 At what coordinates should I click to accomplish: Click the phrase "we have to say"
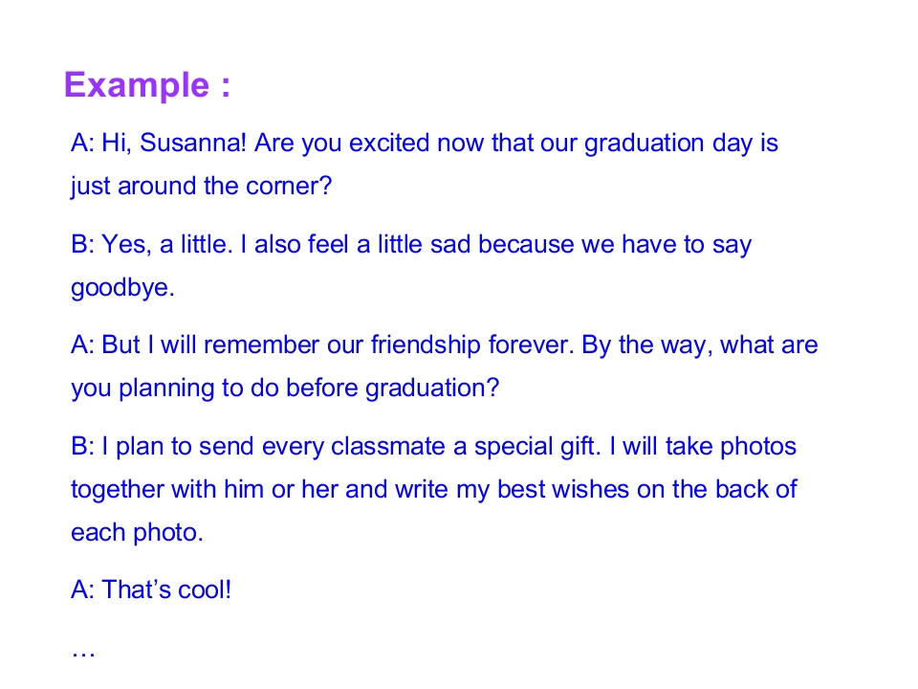coord(667,245)
